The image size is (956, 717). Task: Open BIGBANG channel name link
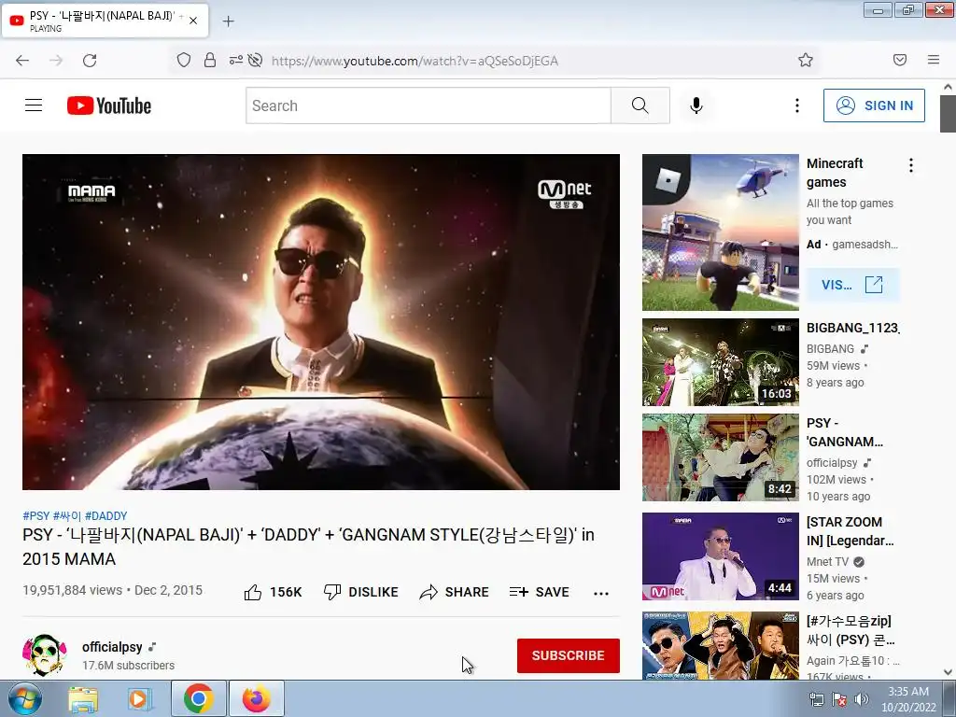pyautogui.click(x=830, y=349)
